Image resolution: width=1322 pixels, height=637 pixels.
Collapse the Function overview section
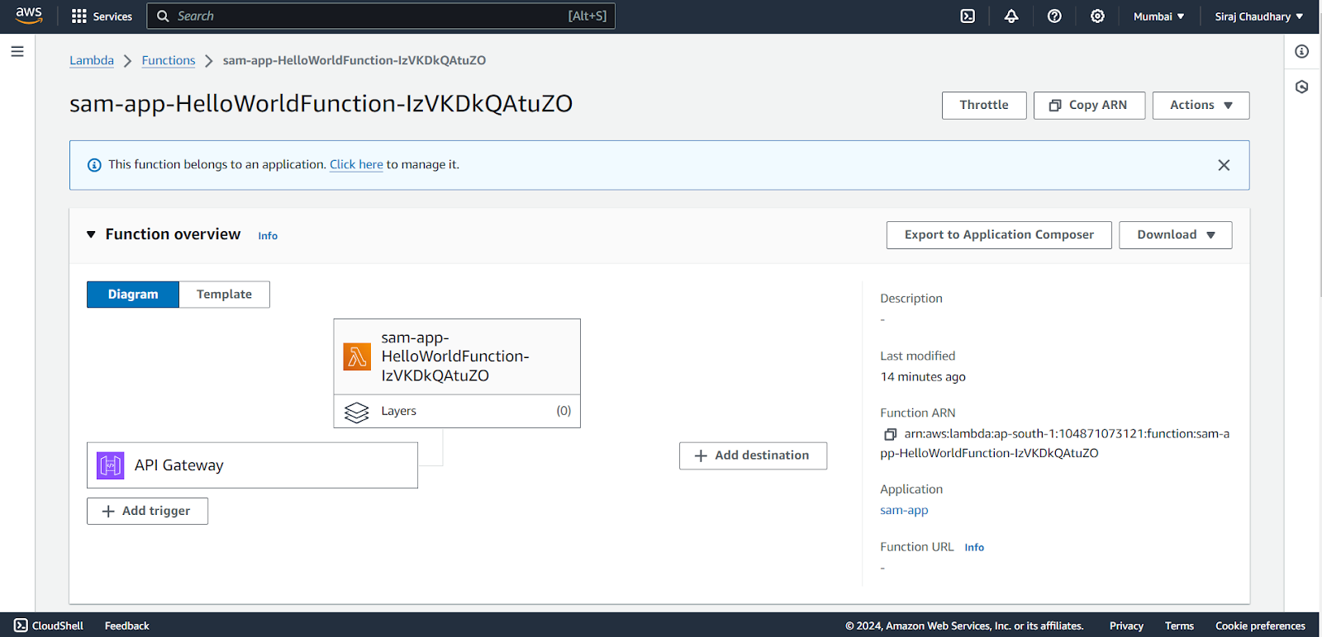(x=91, y=234)
